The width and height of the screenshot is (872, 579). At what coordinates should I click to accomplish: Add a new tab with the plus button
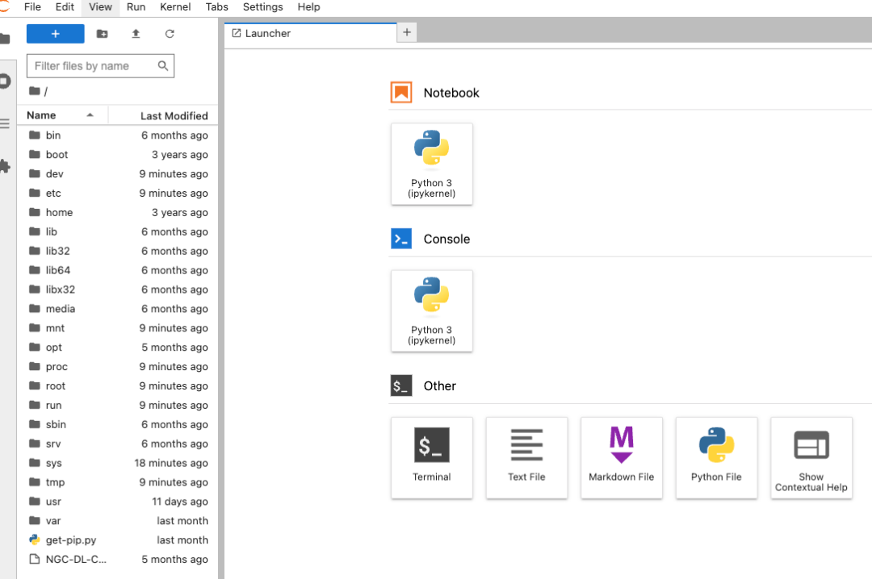pyautogui.click(x=407, y=33)
